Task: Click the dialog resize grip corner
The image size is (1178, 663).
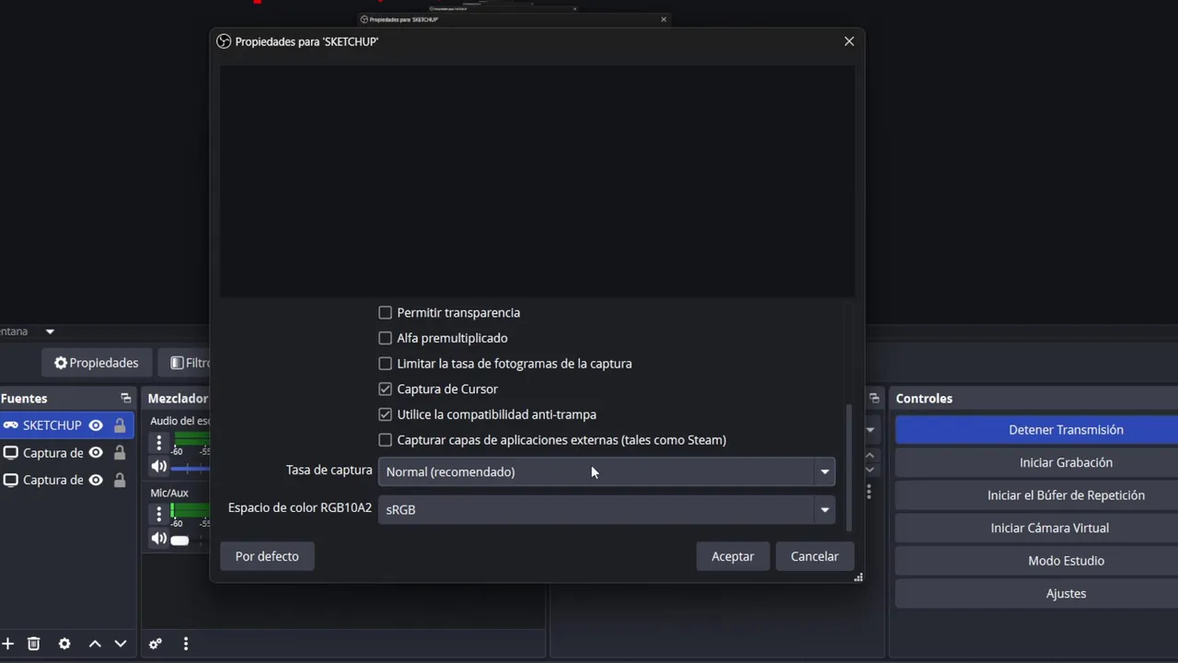Action: 858,577
